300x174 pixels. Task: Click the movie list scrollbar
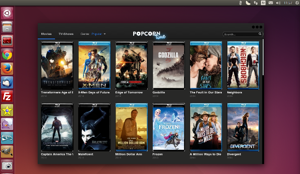[x=263, y=57]
